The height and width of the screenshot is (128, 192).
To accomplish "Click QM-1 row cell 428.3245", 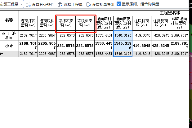I will click(161, 36).
